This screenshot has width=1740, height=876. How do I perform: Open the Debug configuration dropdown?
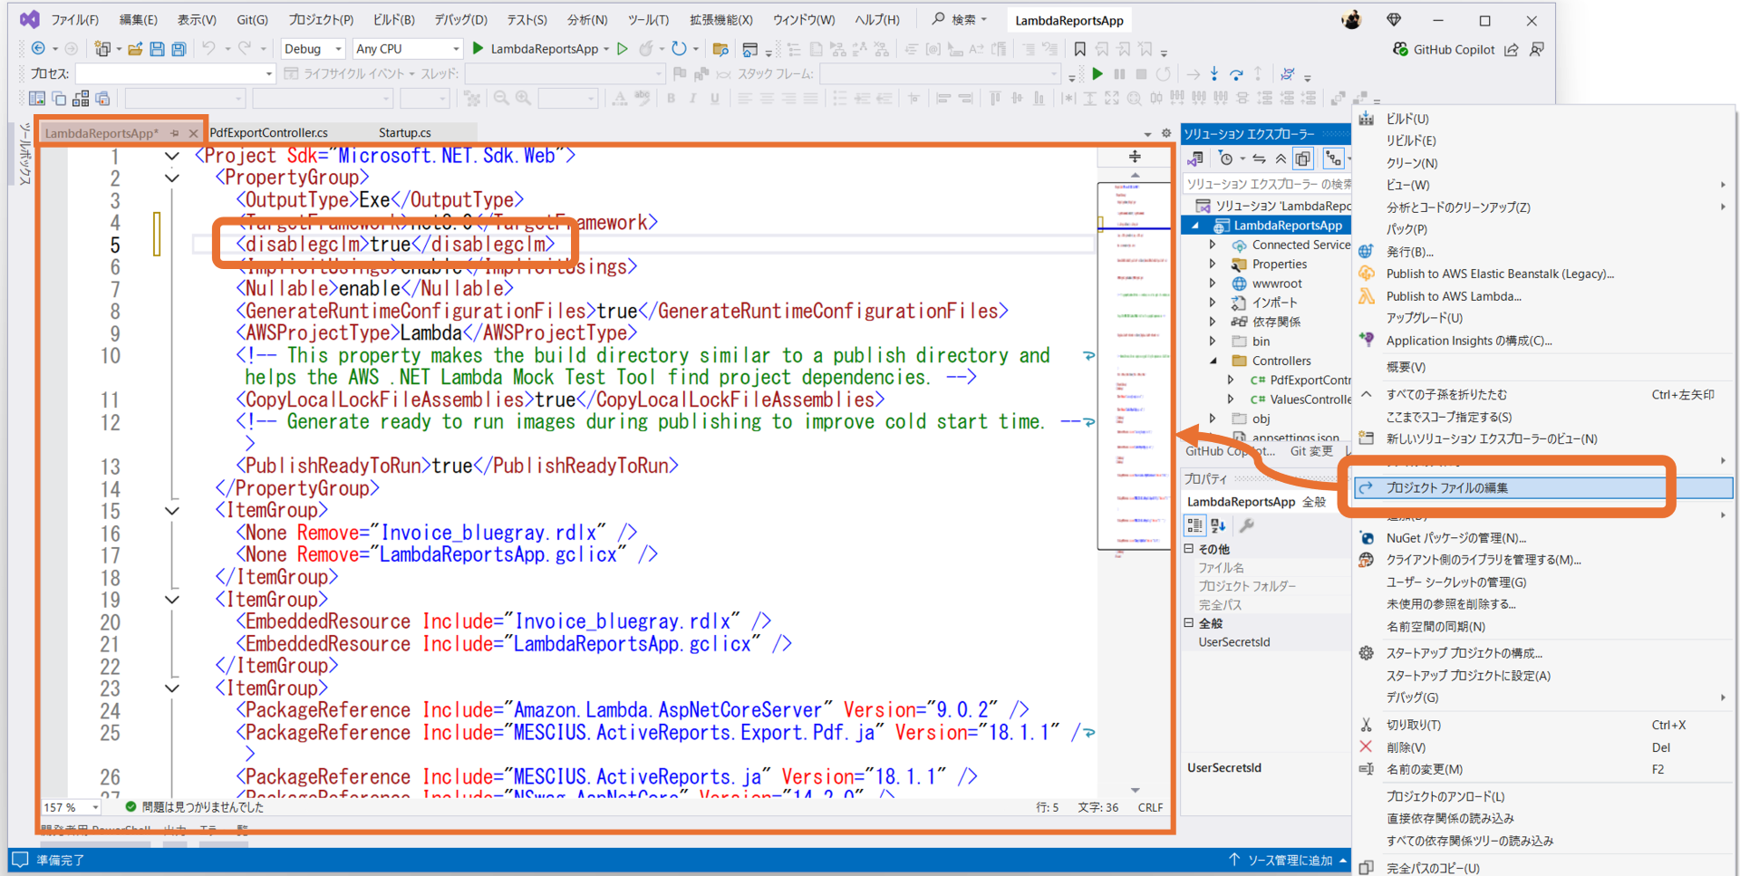click(313, 49)
